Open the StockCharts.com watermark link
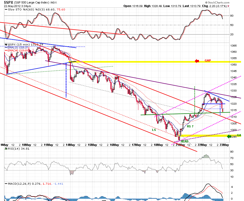 pyautogui.click(x=217, y=2)
